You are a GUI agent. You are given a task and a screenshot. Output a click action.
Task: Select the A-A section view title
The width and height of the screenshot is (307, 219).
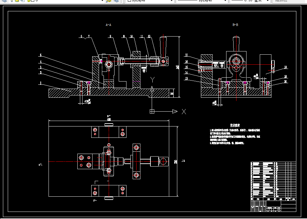(108, 25)
